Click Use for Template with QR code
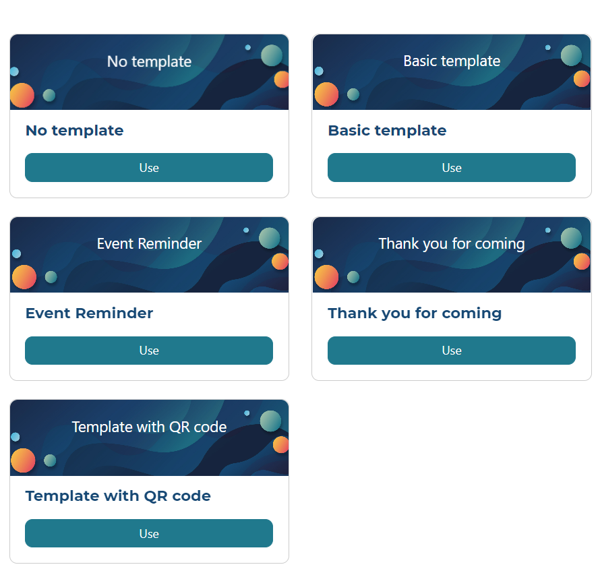Viewport: 598px width, 571px height. pos(149,533)
